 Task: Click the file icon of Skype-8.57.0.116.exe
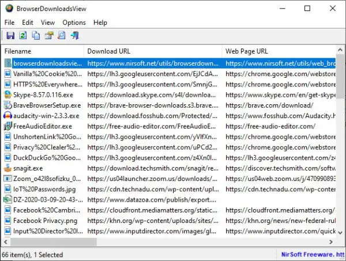pyautogui.click(x=7, y=95)
